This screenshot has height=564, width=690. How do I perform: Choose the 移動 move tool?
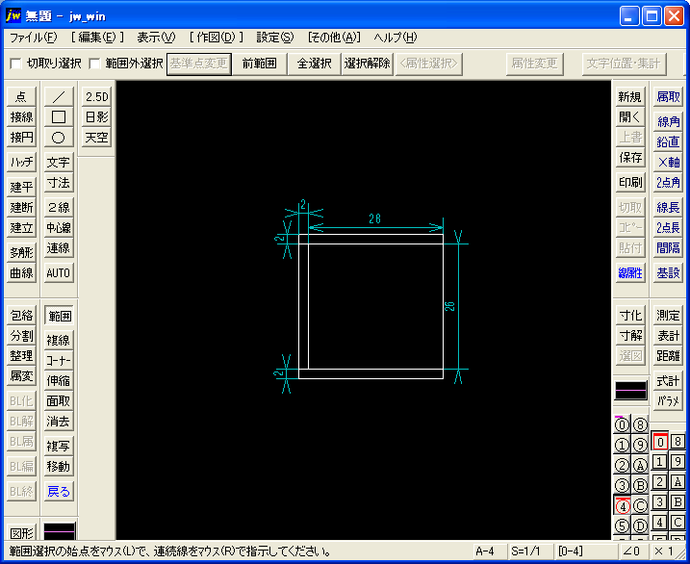tap(59, 467)
